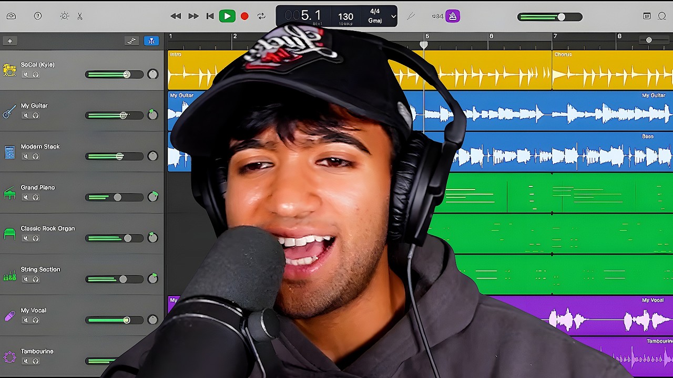
Task: Mute the SoCal (Kyle) track
Action: [25, 75]
